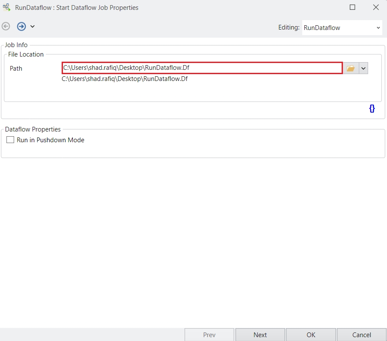Expand the dropdown arrow beside forward button
This screenshot has height=341, width=387.
[x=33, y=27]
